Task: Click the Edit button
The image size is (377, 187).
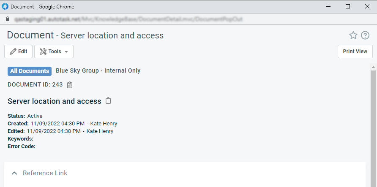Action: [18, 51]
